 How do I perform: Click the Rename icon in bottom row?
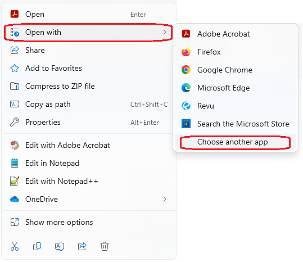(x=60, y=246)
